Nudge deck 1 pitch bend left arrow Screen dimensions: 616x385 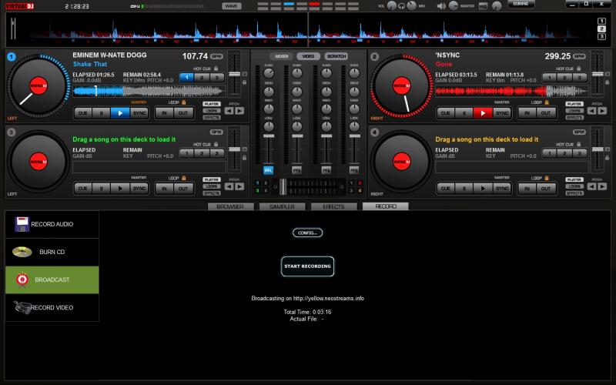pyautogui.click(x=229, y=111)
